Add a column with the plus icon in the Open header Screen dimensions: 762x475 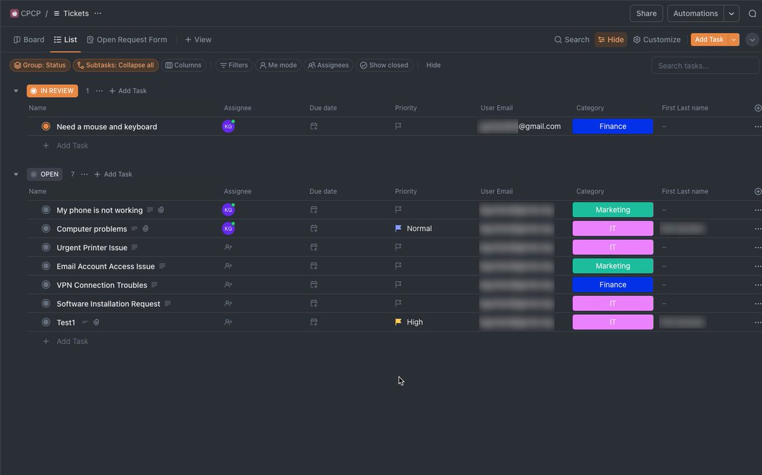758,191
